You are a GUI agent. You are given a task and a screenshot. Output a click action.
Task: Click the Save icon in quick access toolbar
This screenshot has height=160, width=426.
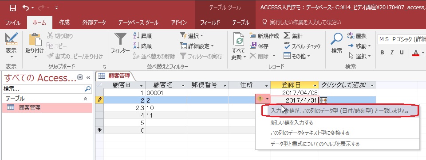(x=12, y=8)
